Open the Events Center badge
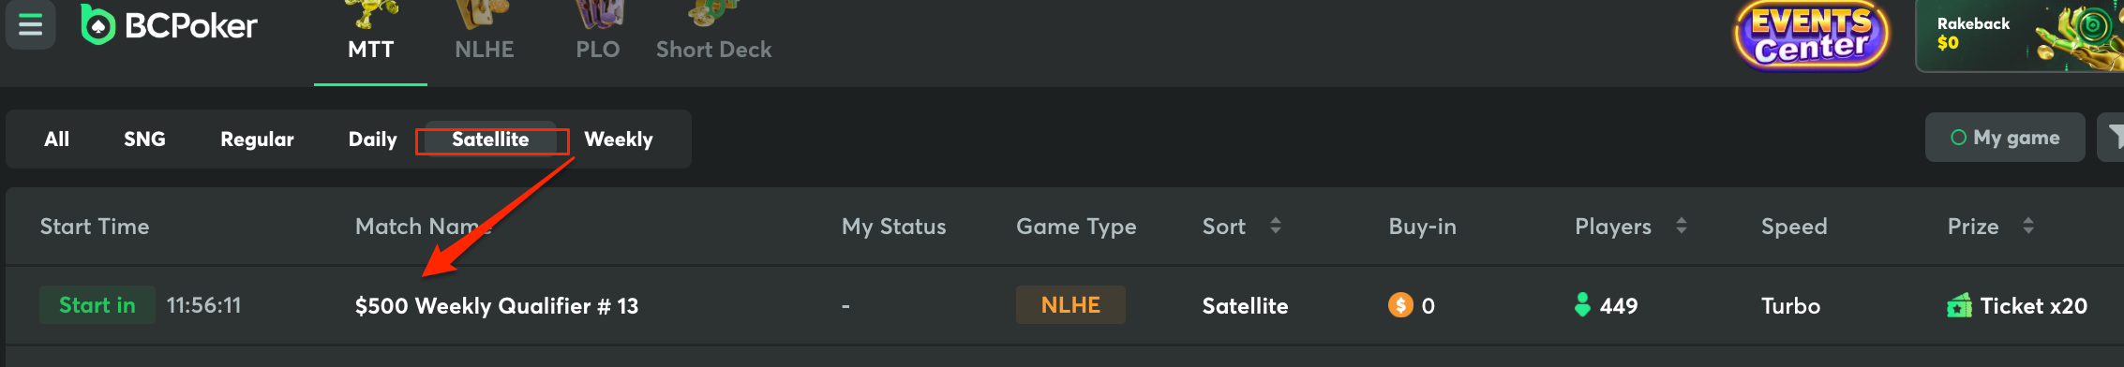The width and height of the screenshot is (2124, 367). [x=1811, y=36]
